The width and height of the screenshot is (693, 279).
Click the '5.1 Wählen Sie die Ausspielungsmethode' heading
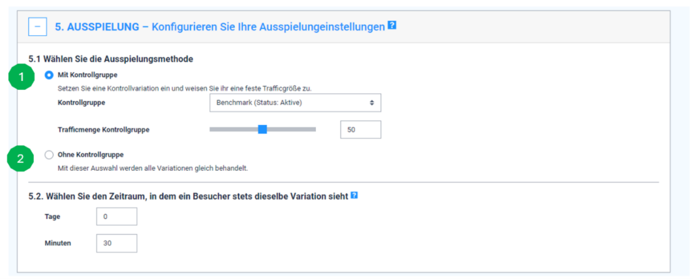pyautogui.click(x=111, y=59)
